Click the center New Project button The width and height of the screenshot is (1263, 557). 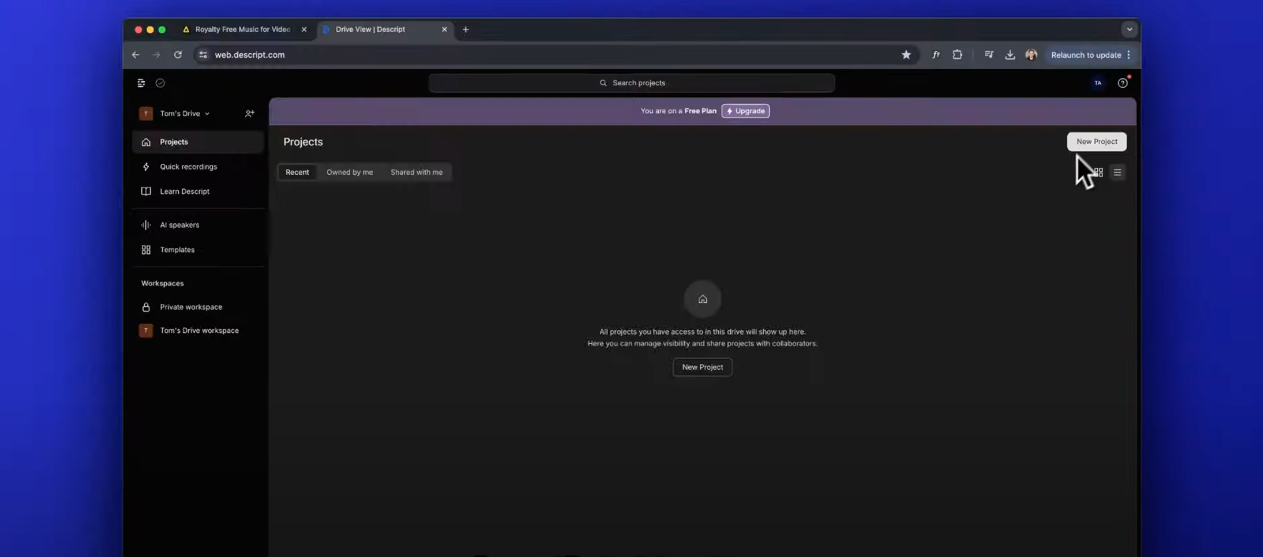[702, 367]
